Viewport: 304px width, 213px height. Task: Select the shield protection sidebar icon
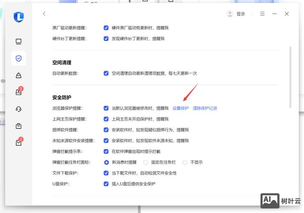(x=19, y=58)
